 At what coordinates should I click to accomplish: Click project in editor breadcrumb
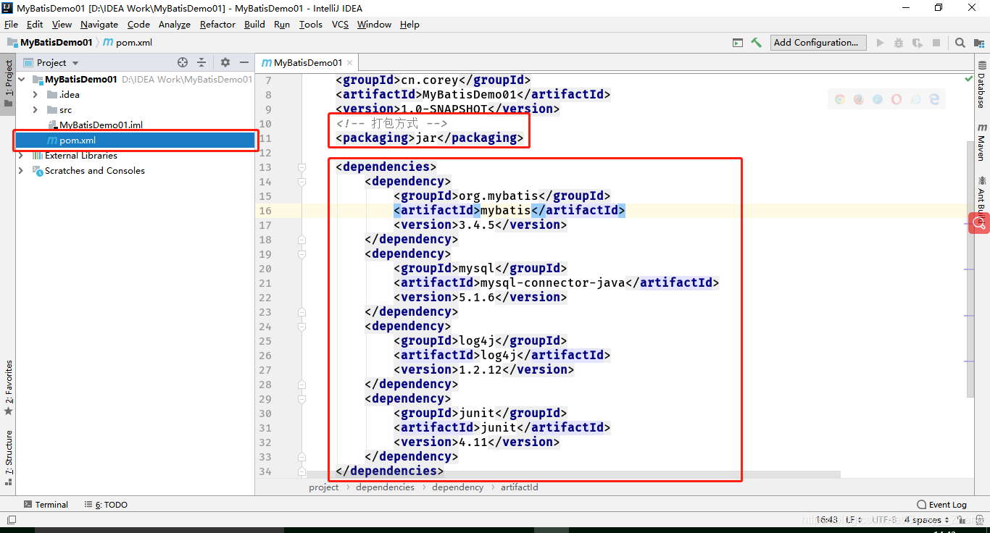point(323,487)
